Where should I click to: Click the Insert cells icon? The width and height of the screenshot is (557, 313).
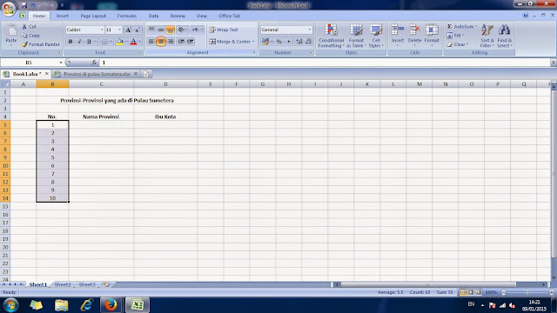coord(398,30)
